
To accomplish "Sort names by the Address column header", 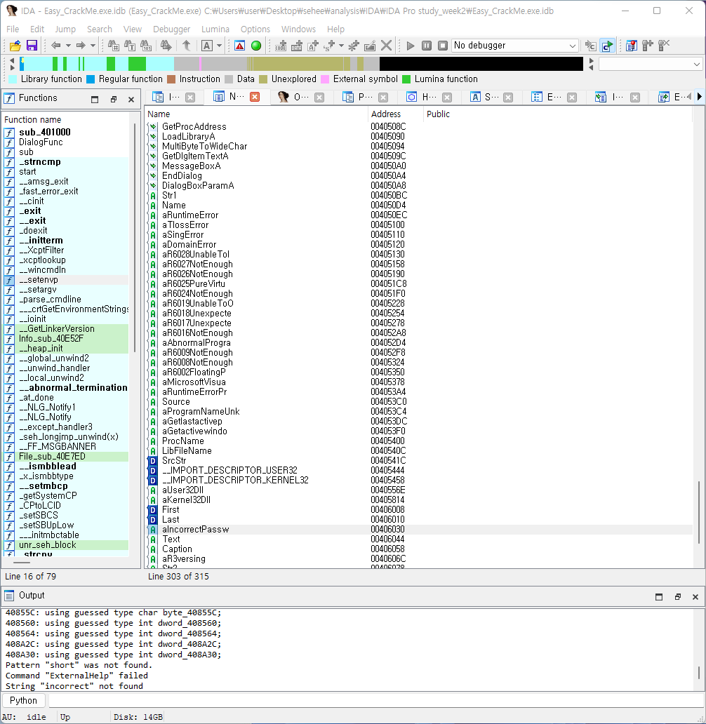I will click(x=395, y=114).
